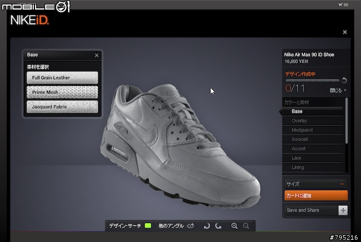Collapse the design steps list with 閉じる
The image size is (361, 242).
point(338,91)
